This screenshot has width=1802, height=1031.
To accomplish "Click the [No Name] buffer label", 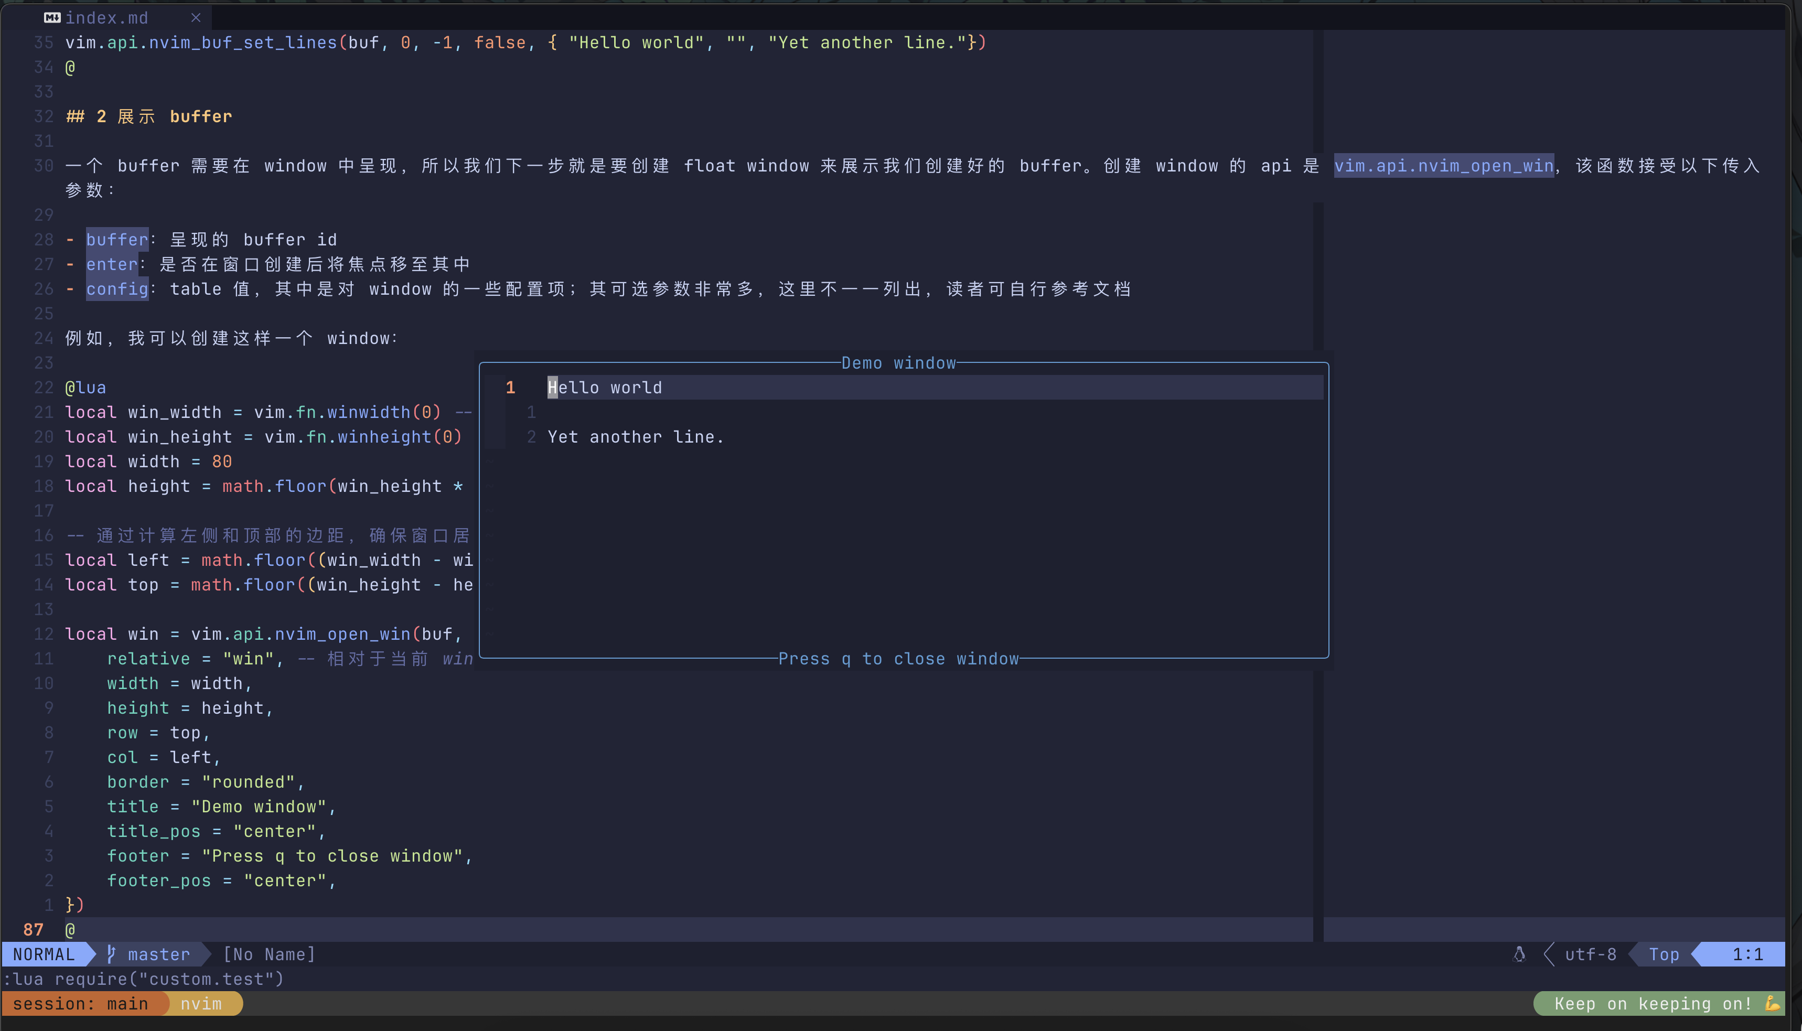I will pos(269,954).
